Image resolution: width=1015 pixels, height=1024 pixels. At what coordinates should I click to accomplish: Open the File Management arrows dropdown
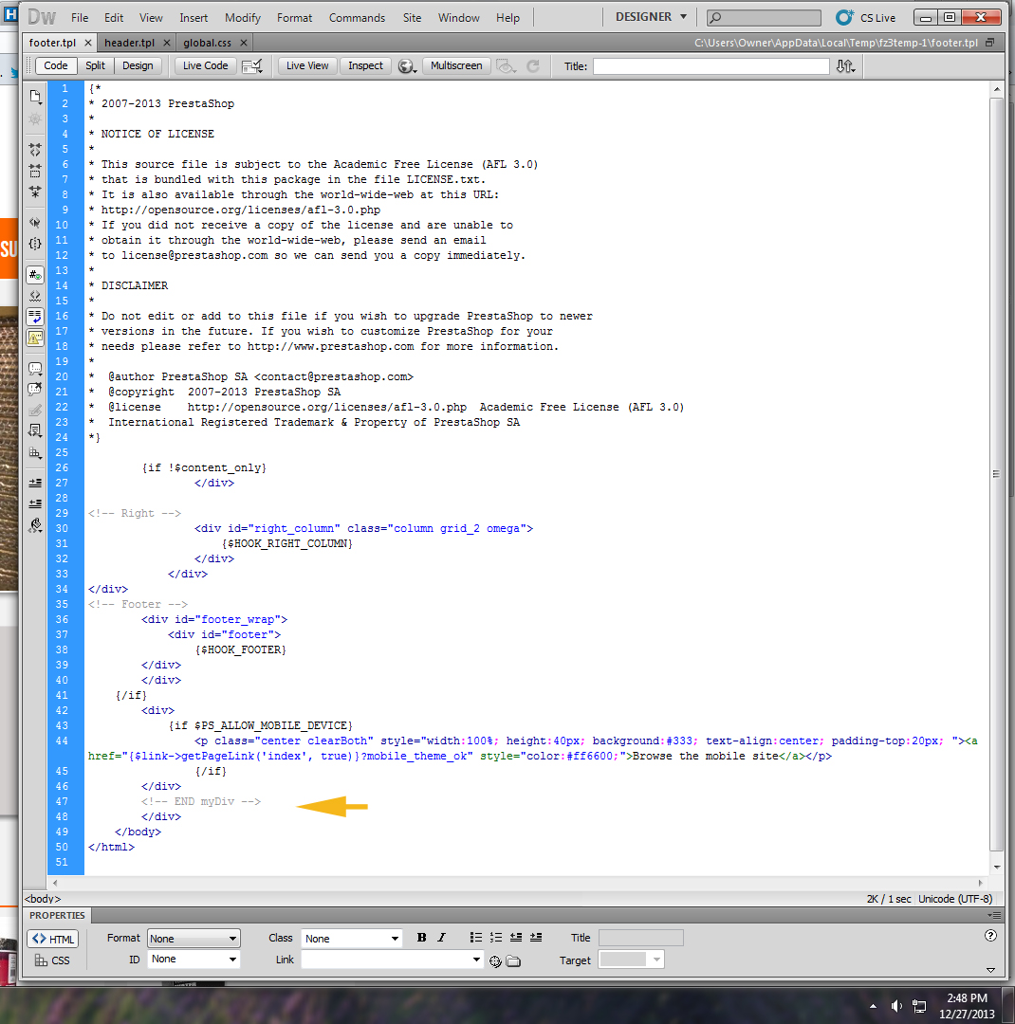[845, 66]
